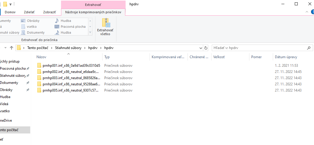The image size is (314, 145).
Task: Expand breadcrumb chevron after Stiahnuté súbory
Action: coord(85,48)
